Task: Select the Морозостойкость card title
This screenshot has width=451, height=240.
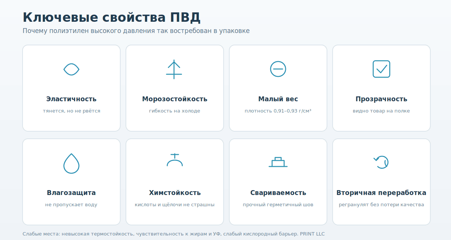Action: click(x=175, y=99)
